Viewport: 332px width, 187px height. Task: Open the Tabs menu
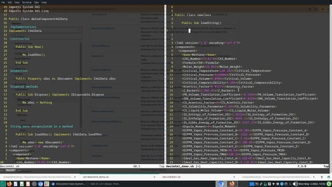click(x=36, y=2)
